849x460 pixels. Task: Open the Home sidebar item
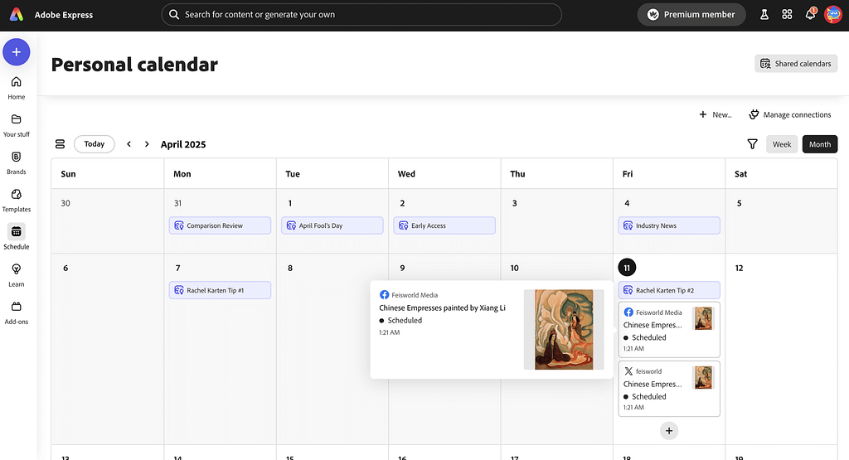[x=17, y=88]
